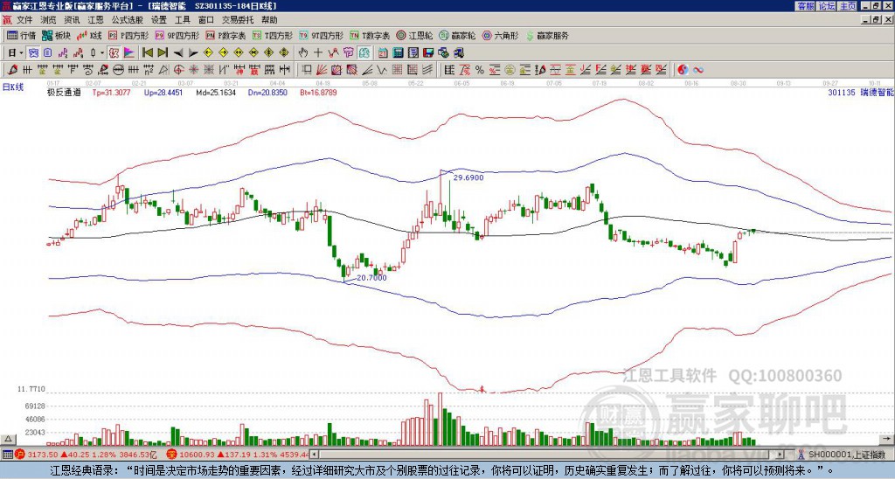Click the percent % tool icon
This screenshot has height=479, width=895.
click(x=480, y=70)
